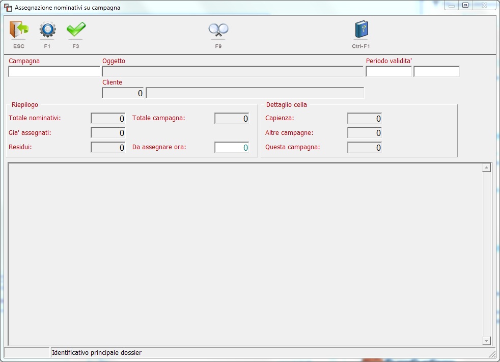
Task: Confirm with the F3 green checkmark
Action: coord(76,30)
